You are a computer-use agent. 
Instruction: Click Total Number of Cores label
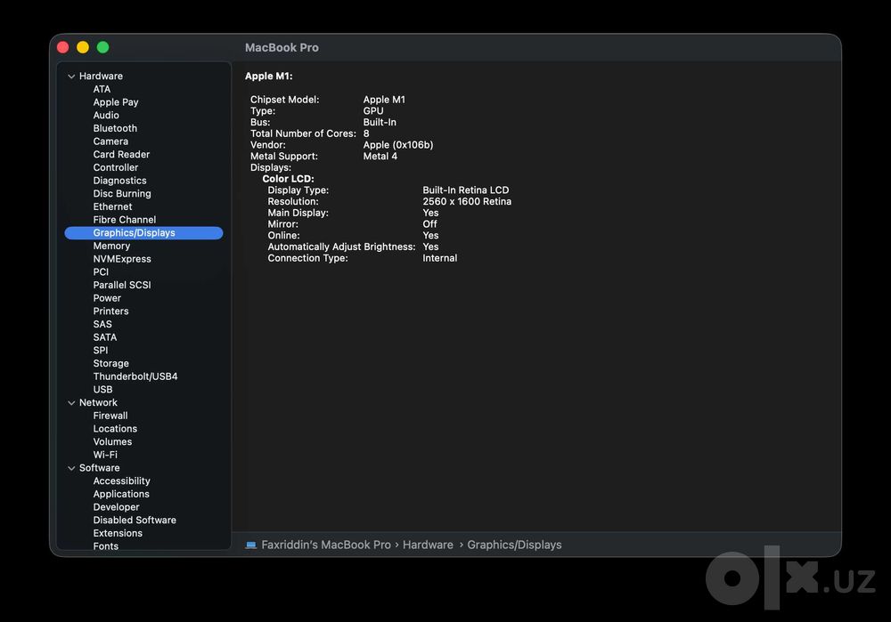point(304,133)
